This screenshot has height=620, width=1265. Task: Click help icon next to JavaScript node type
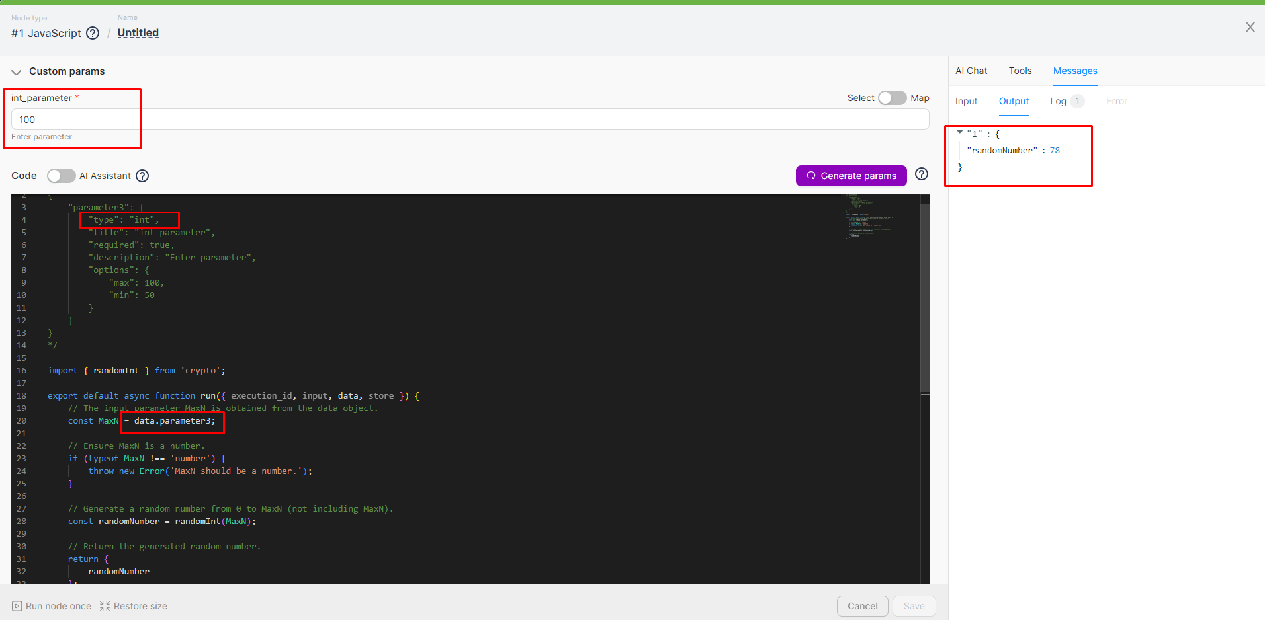pyautogui.click(x=93, y=33)
